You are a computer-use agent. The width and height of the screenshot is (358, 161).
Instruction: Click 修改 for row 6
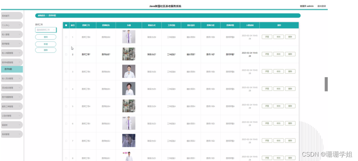279,123
